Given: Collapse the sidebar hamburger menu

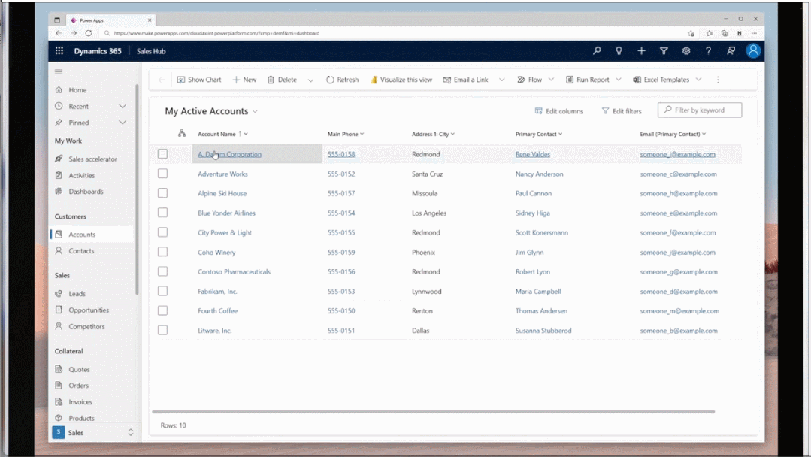Looking at the screenshot, I should click(x=59, y=72).
